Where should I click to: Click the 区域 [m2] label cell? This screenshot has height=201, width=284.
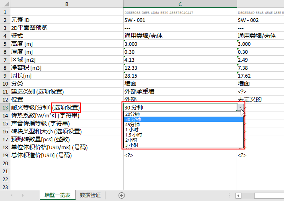[67, 60]
